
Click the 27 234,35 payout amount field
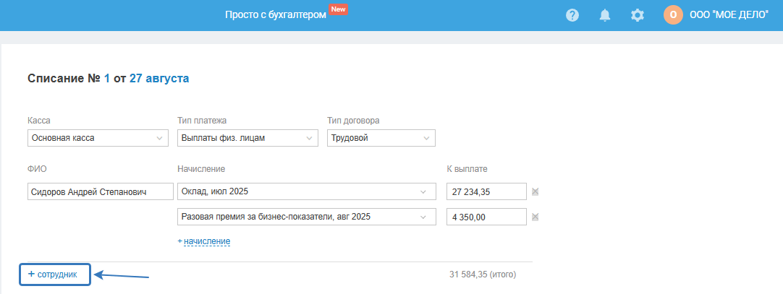point(486,191)
